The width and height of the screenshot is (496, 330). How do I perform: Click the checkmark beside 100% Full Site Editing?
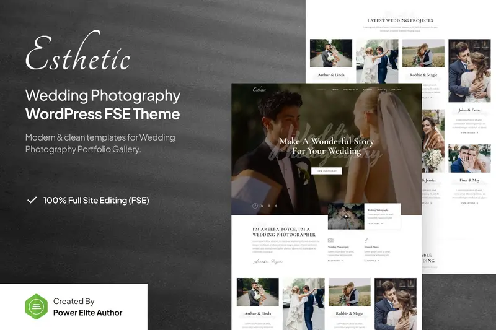pyautogui.click(x=32, y=201)
